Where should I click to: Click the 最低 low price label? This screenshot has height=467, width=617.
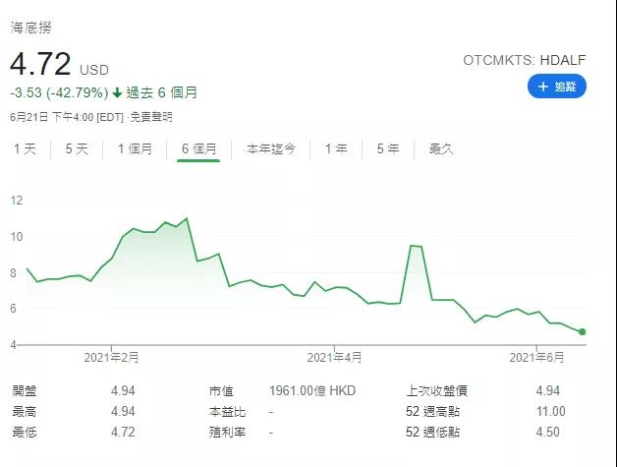pyautogui.click(x=25, y=433)
